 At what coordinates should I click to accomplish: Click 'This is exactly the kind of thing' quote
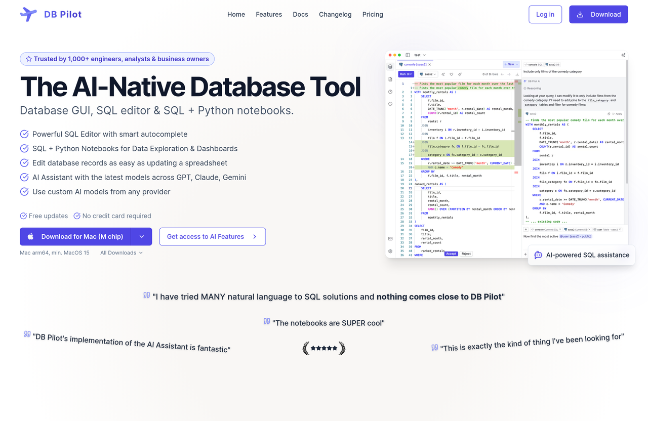pyautogui.click(x=532, y=342)
